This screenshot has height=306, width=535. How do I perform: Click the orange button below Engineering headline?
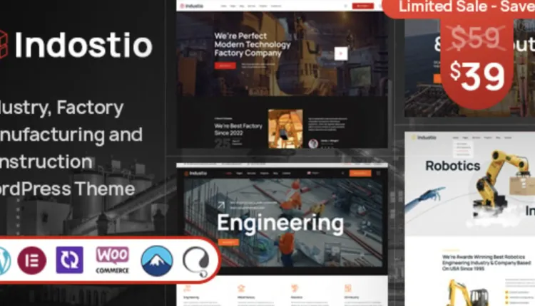click(x=228, y=243)
